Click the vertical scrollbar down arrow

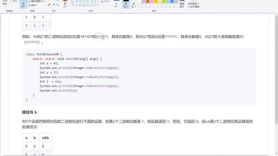point(276,153)
